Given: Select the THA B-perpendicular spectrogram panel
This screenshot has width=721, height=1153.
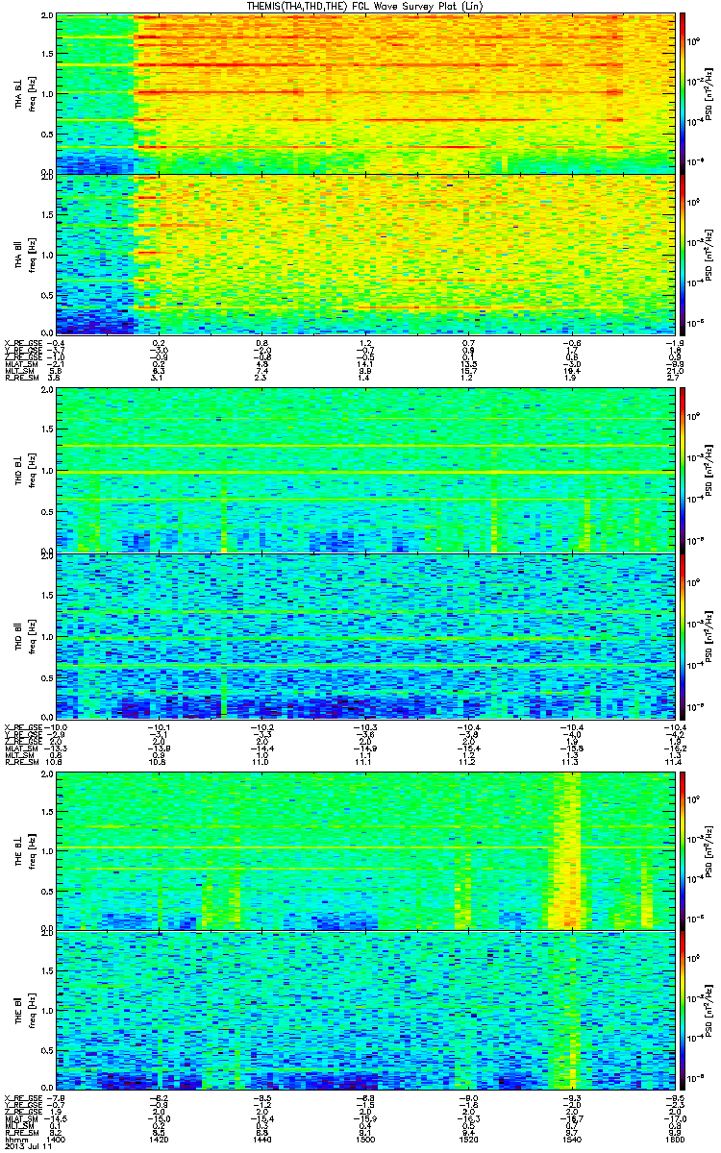Looking at the screenshot, I should click(x=363, y=93).
